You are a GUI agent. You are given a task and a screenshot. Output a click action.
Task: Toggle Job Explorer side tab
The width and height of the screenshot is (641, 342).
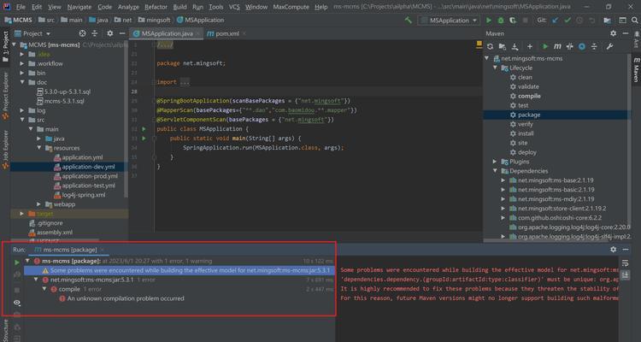click(x=5, y=149)
